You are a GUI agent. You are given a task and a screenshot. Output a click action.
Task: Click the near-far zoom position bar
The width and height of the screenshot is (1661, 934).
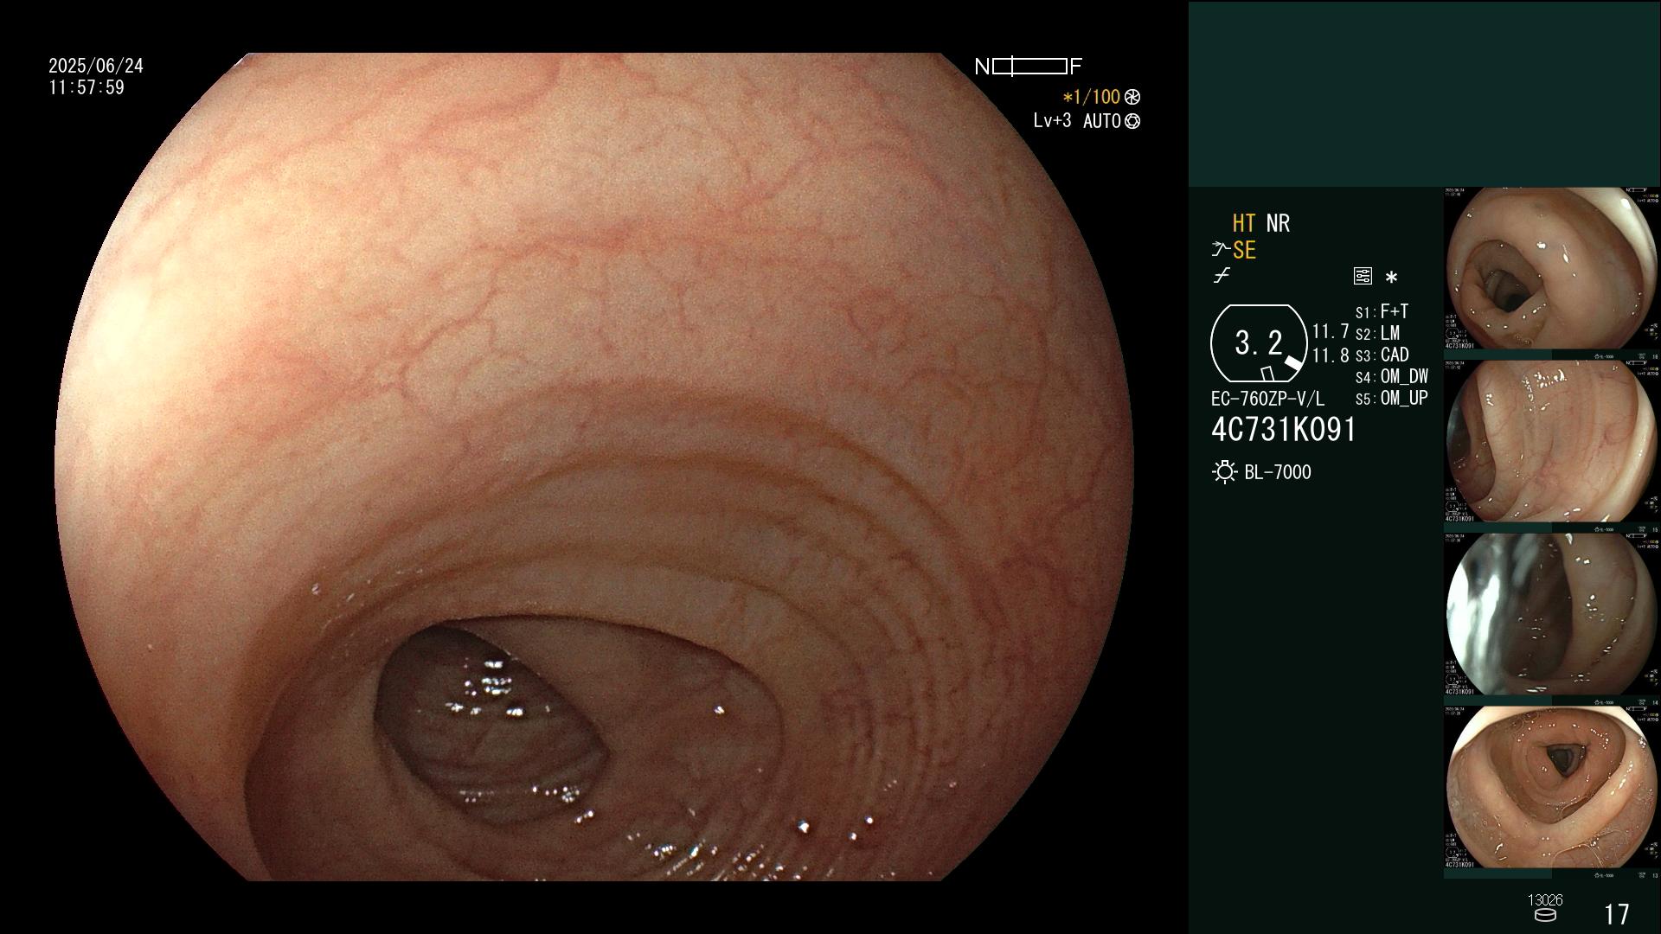pyautogui.click(x=1029, y=67)
